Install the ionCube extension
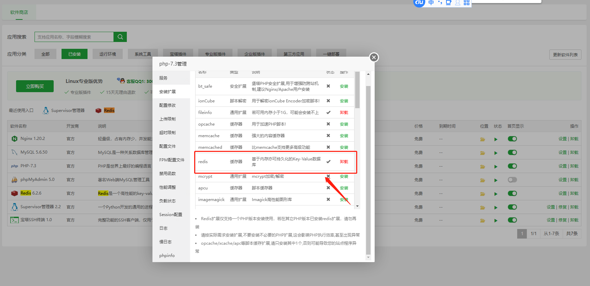 point(344,101)
